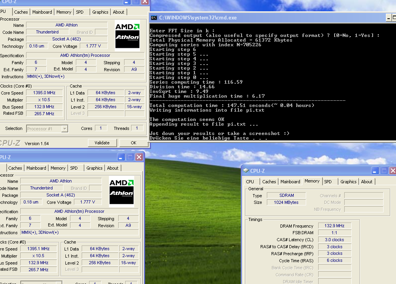Click RAS# to CAS# Delay 3 clocks value

tap(335, 247)
